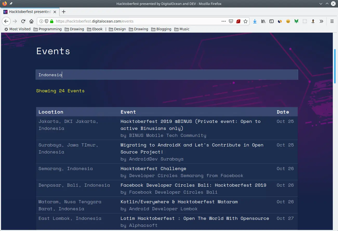Close the Hacktoberfest tab

pyautogui.click(x=55, y=12)
